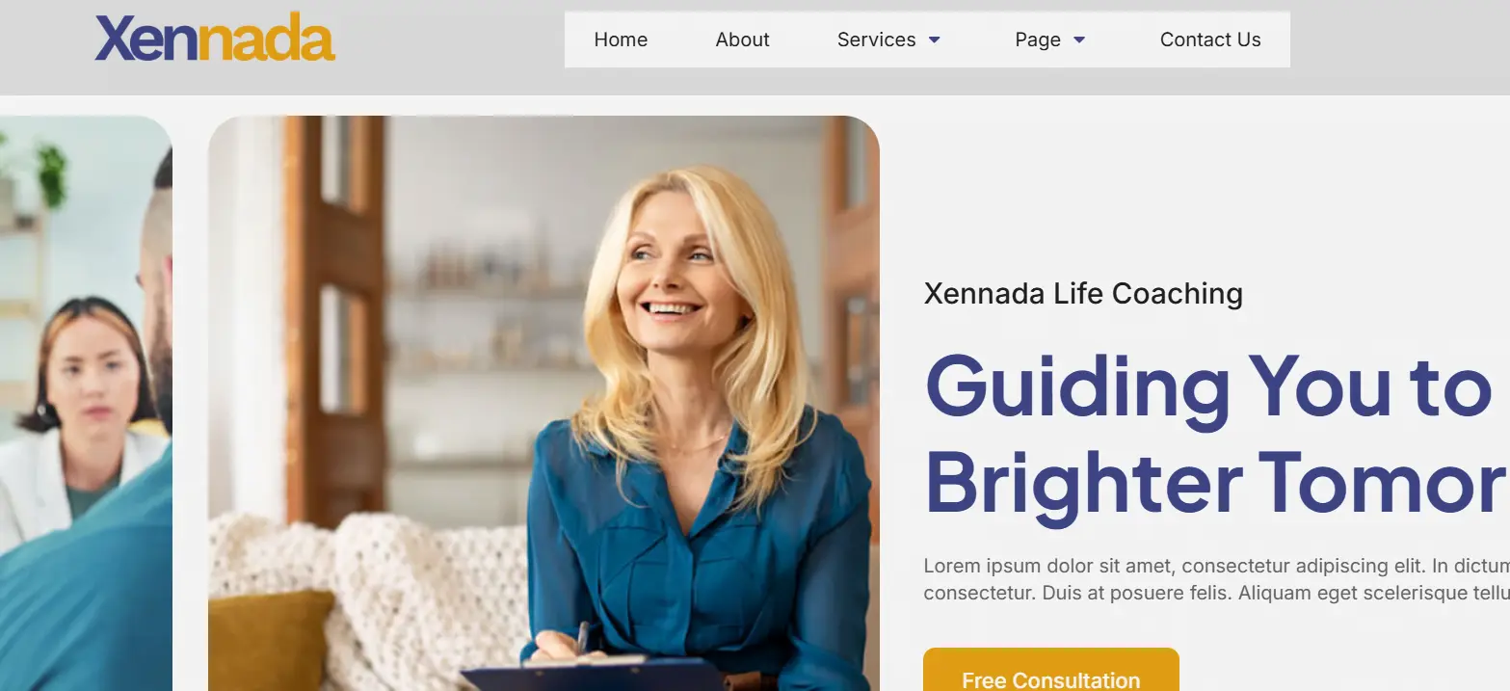Click the mustard pillow in the hero photo
The height and width of the screenshot is (691, 1510).
pyautogui.click(x=271, y=640)
